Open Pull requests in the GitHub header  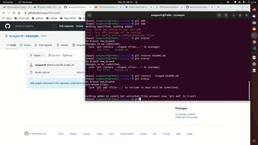point(66,26)
